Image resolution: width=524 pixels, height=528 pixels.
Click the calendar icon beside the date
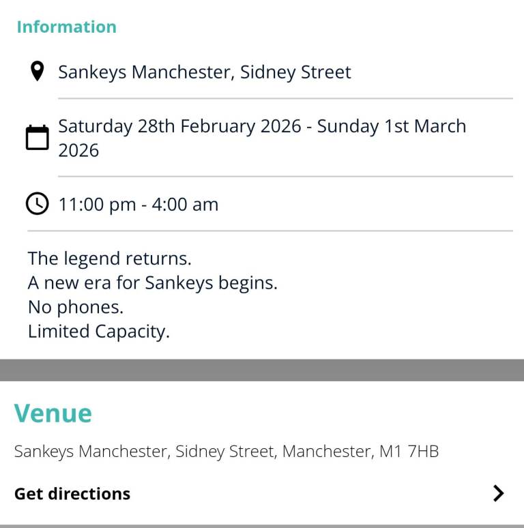click(38, 138)
